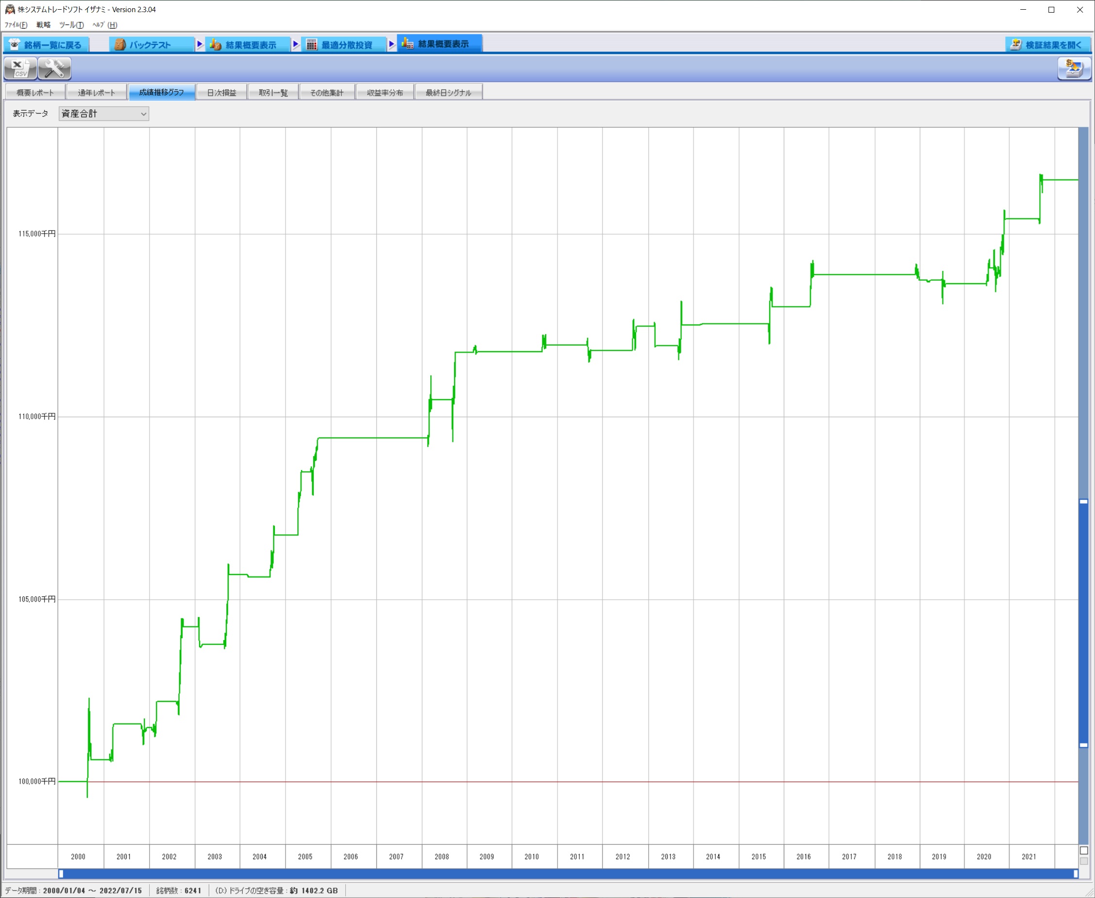
Task: Open the 戦略 menu
Action: 43,25
